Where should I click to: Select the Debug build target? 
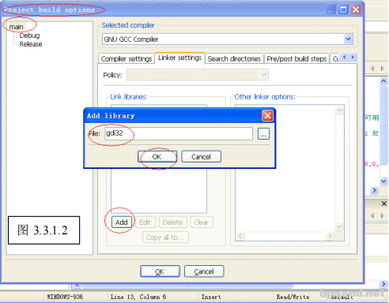coord(29,36)
